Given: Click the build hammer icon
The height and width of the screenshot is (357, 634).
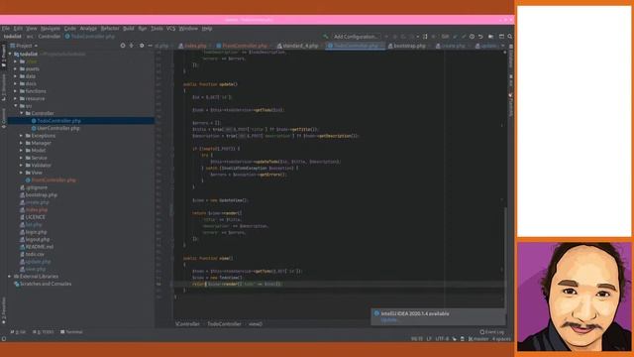Looking at the screenshot, I should click(x=325, y=37).
